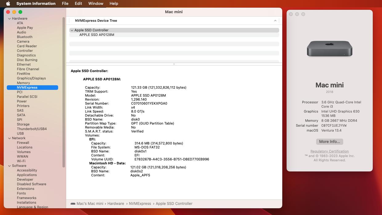Screen dimensions: 382x215
Task: Click Mac mini computer icon in breadcrumb
Action: 73,204
